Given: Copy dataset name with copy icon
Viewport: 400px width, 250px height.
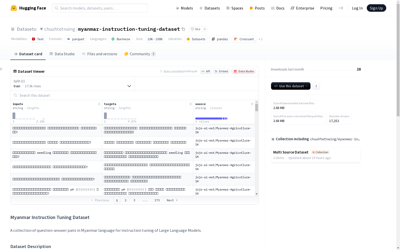Looking at the screenshot, I should point(183,29).
